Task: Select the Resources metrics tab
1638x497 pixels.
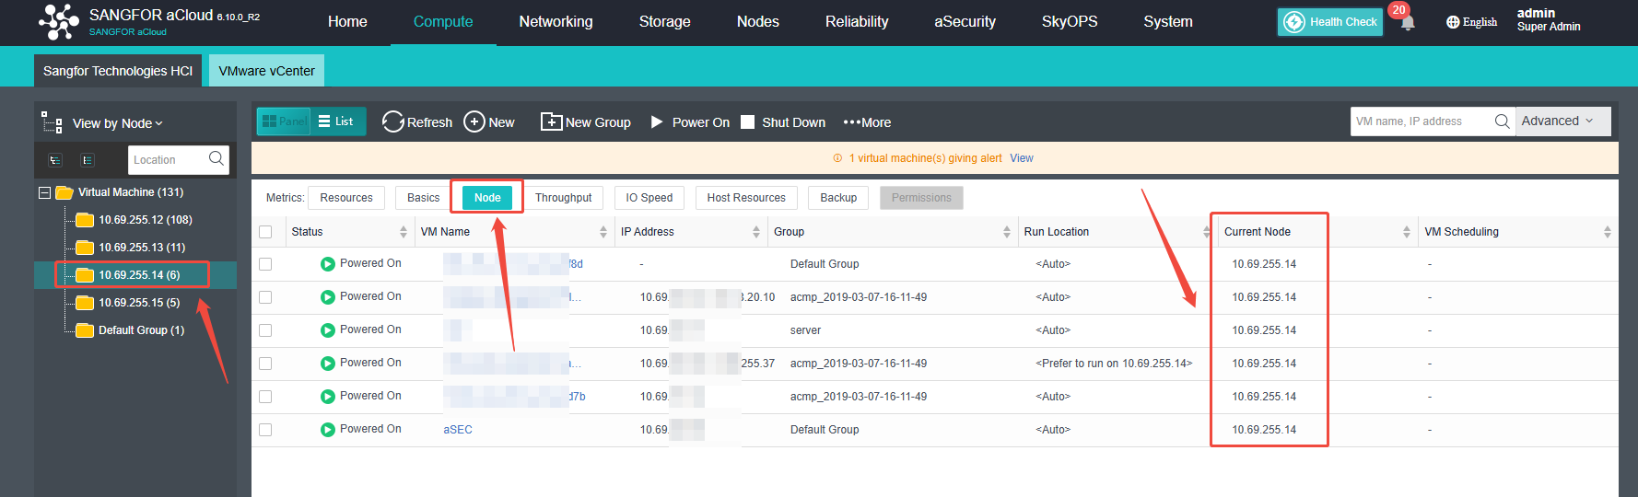Action: (346, 198)
